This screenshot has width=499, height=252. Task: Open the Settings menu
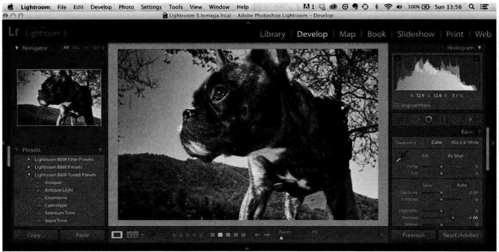click(x=151, y=7)
